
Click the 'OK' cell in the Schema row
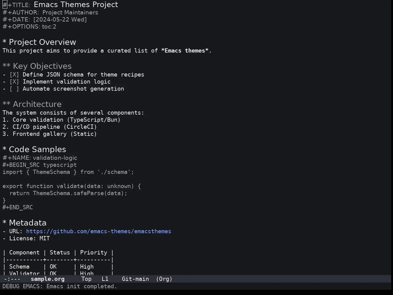(x=53, y=267)
